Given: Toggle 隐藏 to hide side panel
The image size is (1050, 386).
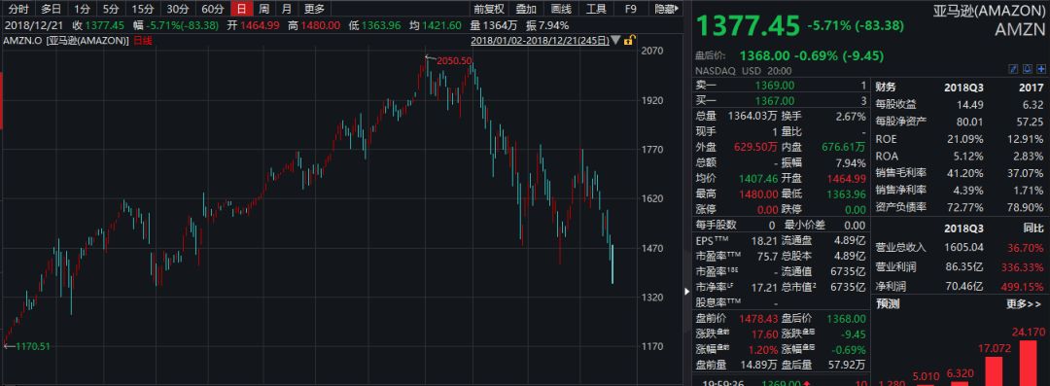Looking at the screenshot, I should (x=666, y=9).
